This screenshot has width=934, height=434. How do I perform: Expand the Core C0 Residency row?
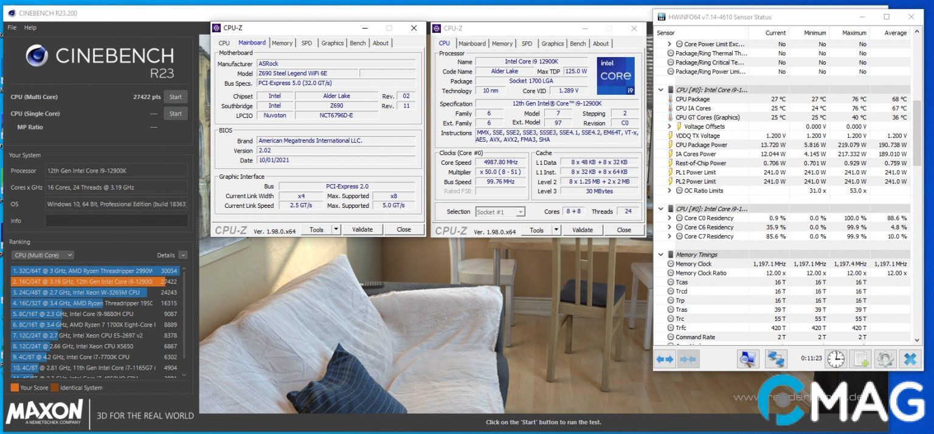[x=670, y=218]
